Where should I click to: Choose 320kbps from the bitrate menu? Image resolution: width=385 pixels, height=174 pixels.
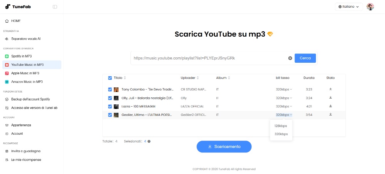pyautogui.click(x=281, y=134)
